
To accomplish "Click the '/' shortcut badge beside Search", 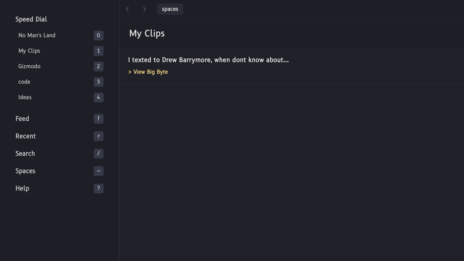I will 98,154.
